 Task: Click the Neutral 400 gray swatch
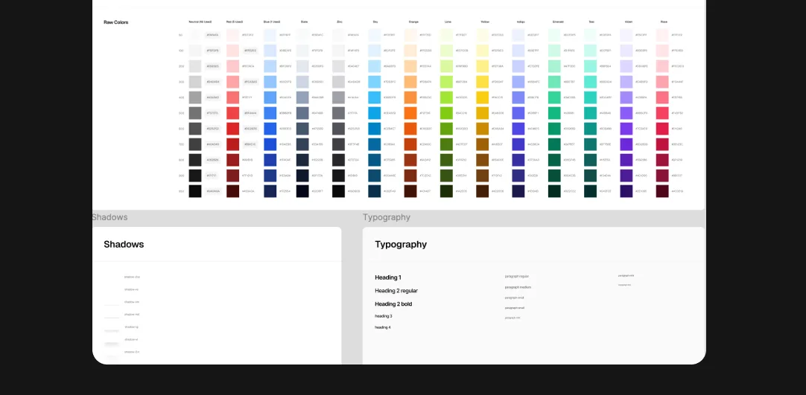tap(195, 97)
